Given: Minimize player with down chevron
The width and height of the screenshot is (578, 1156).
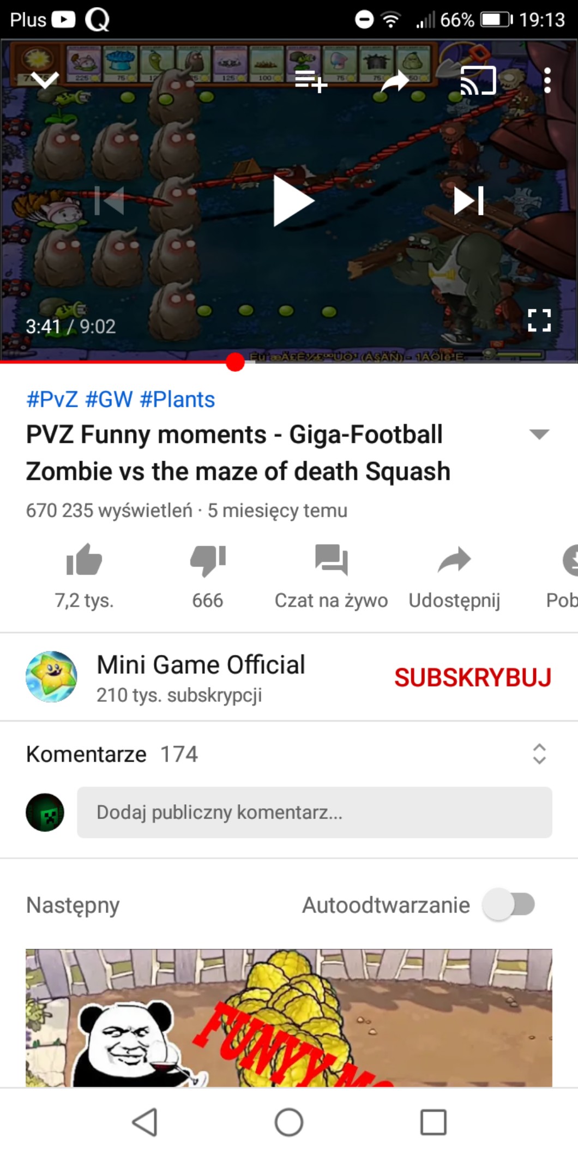Looking at the screenshot, I should click(x=45, y=81).
